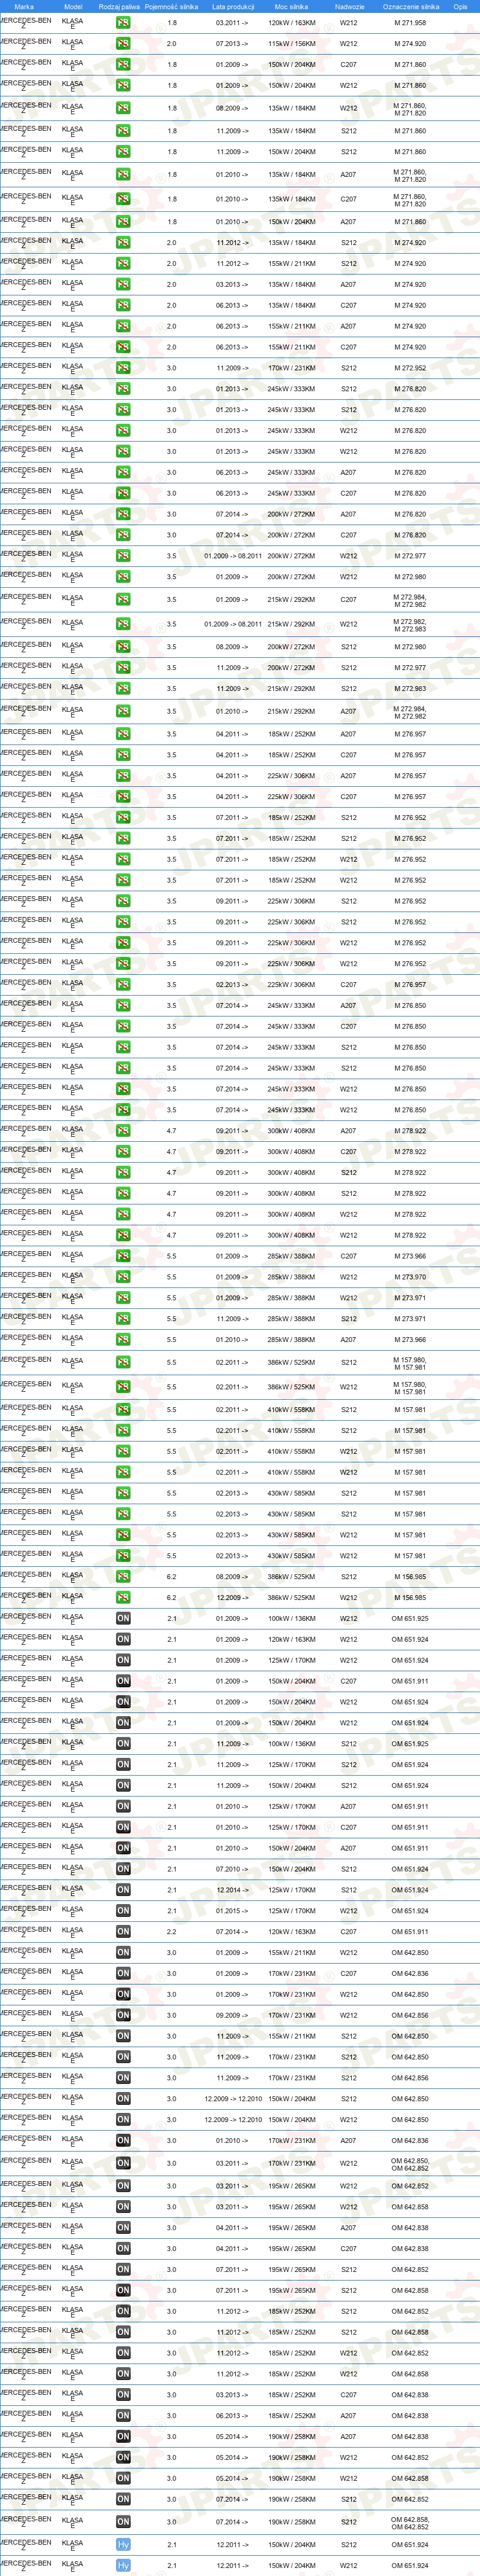This screenshot has height=2576, width=480.
Task: Select the power cell 170kW / 231KM in M 272.952 row
Action: (x=291, y=368)
